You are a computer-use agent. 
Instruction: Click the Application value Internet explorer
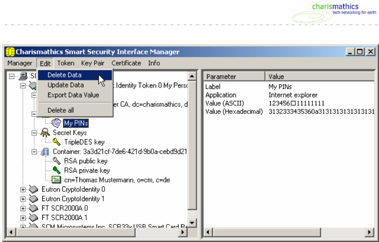pyautogui.click(x=293, y=95)
